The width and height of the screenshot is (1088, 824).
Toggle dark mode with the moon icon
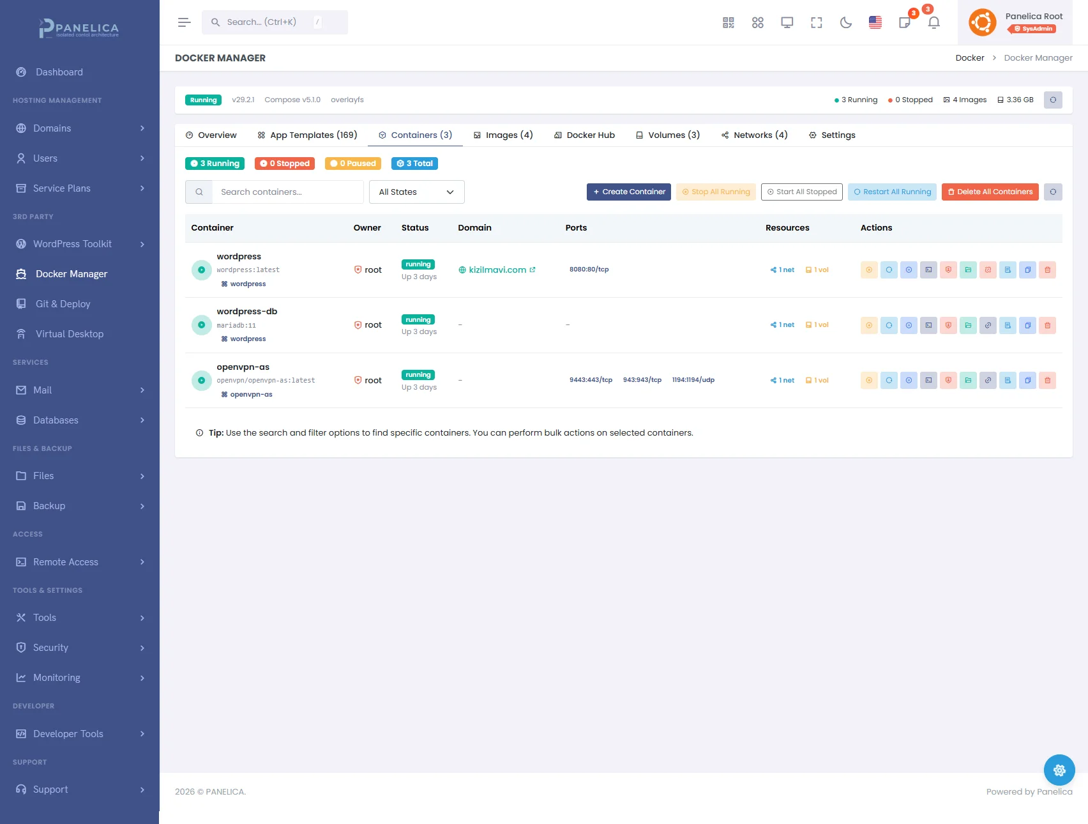846,23
